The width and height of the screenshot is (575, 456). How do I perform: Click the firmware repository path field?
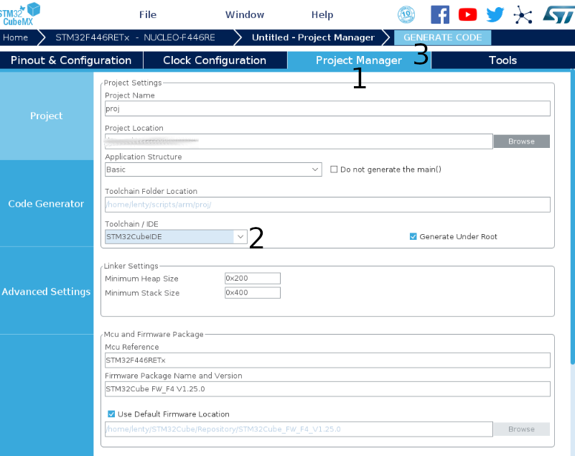coord(299,429)
